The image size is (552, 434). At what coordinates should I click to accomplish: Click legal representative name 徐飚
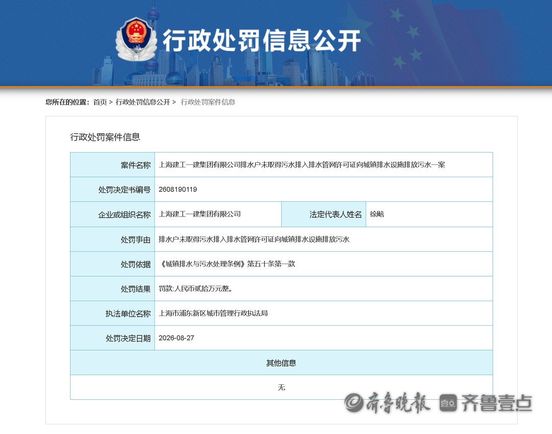377,214
